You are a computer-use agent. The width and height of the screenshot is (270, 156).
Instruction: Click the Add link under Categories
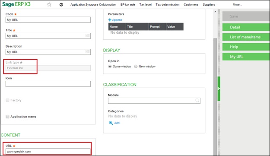[117, 123]
